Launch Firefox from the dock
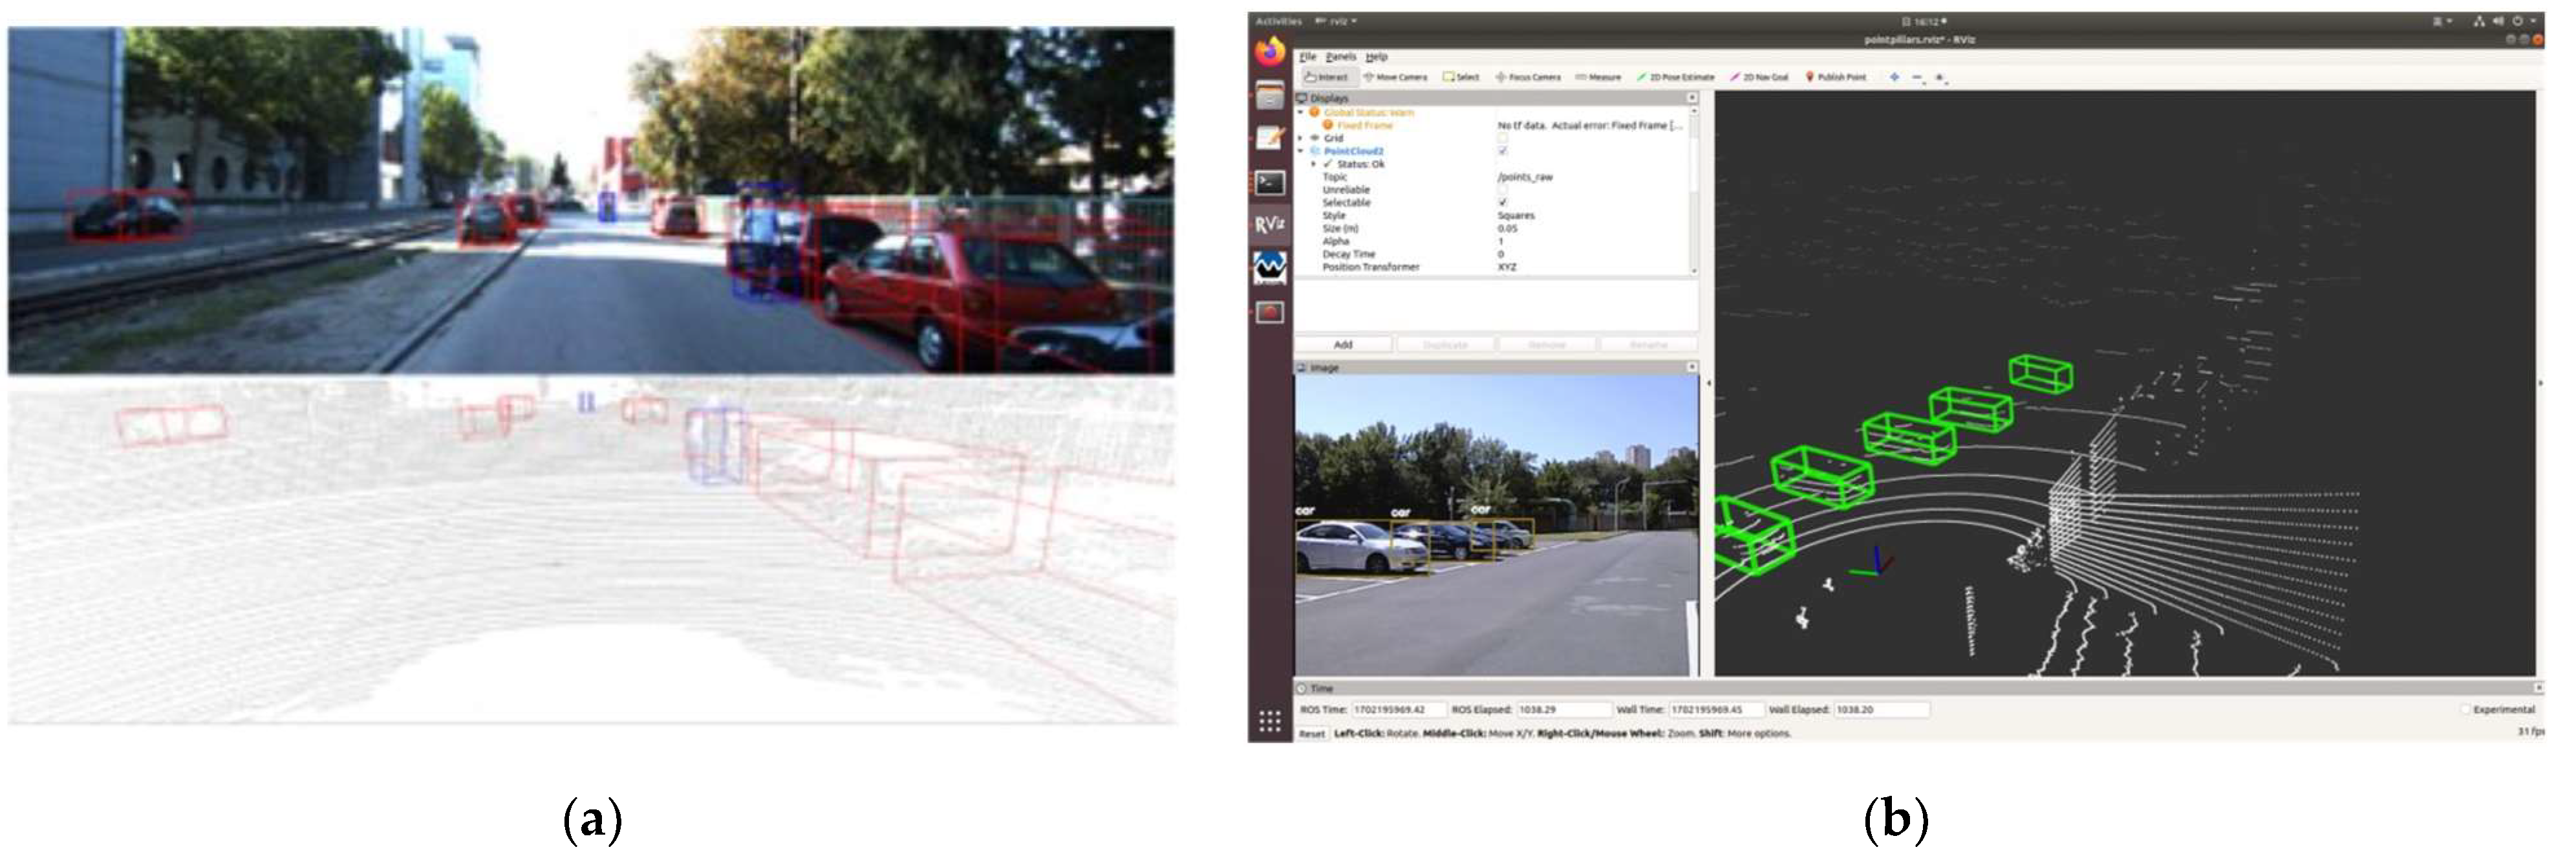2576x867 pixels. (x=1270, y=50)
